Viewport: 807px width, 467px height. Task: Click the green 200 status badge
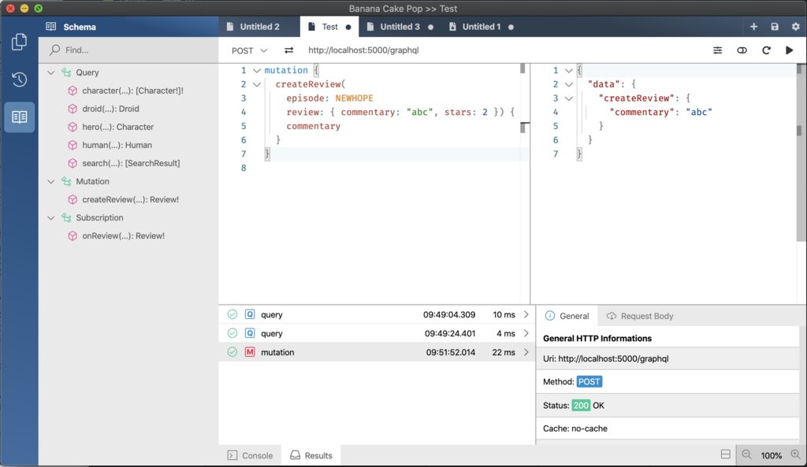click(x=581, y=406)
